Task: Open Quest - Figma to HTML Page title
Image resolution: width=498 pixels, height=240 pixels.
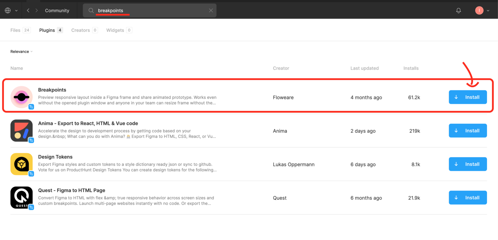Action: [72, 190]
